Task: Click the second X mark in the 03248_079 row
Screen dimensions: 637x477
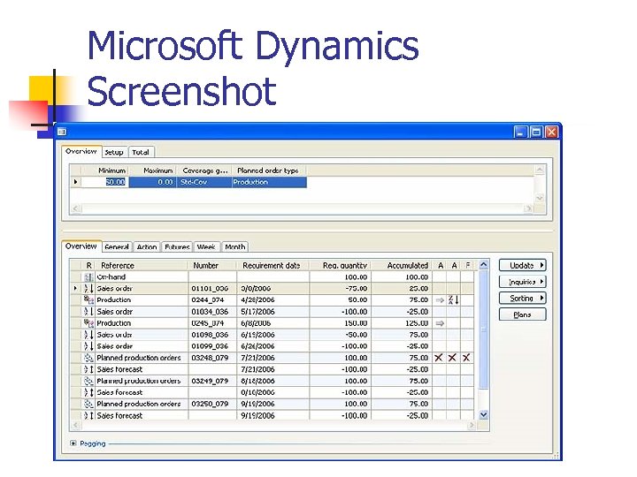Action: pyautogui.click(x=452, y=358)
